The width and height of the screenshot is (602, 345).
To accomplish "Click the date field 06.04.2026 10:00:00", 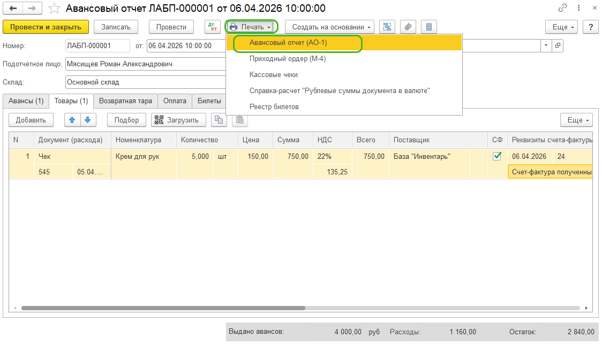I will point(186,45).
